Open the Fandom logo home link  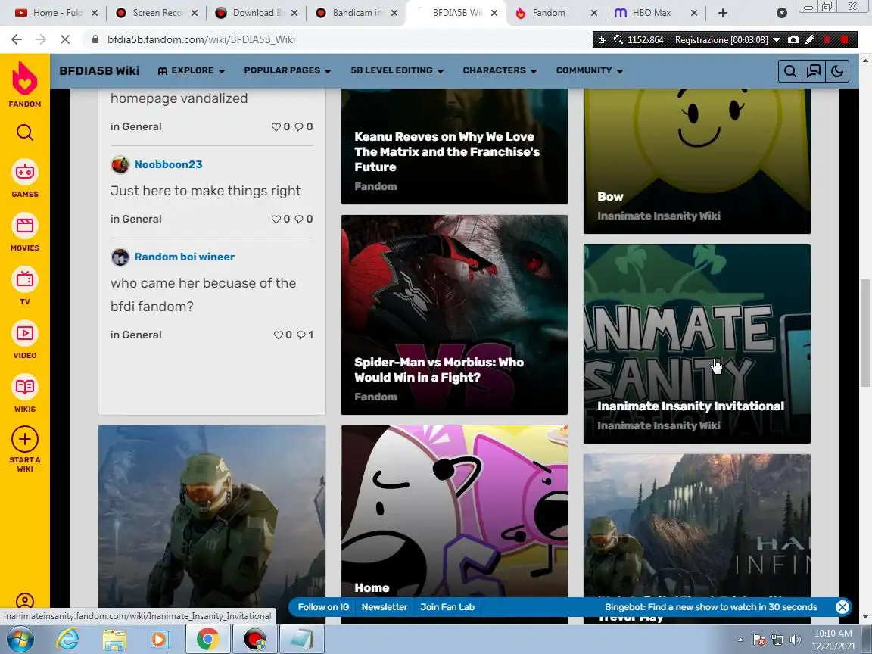click(24, 83)
